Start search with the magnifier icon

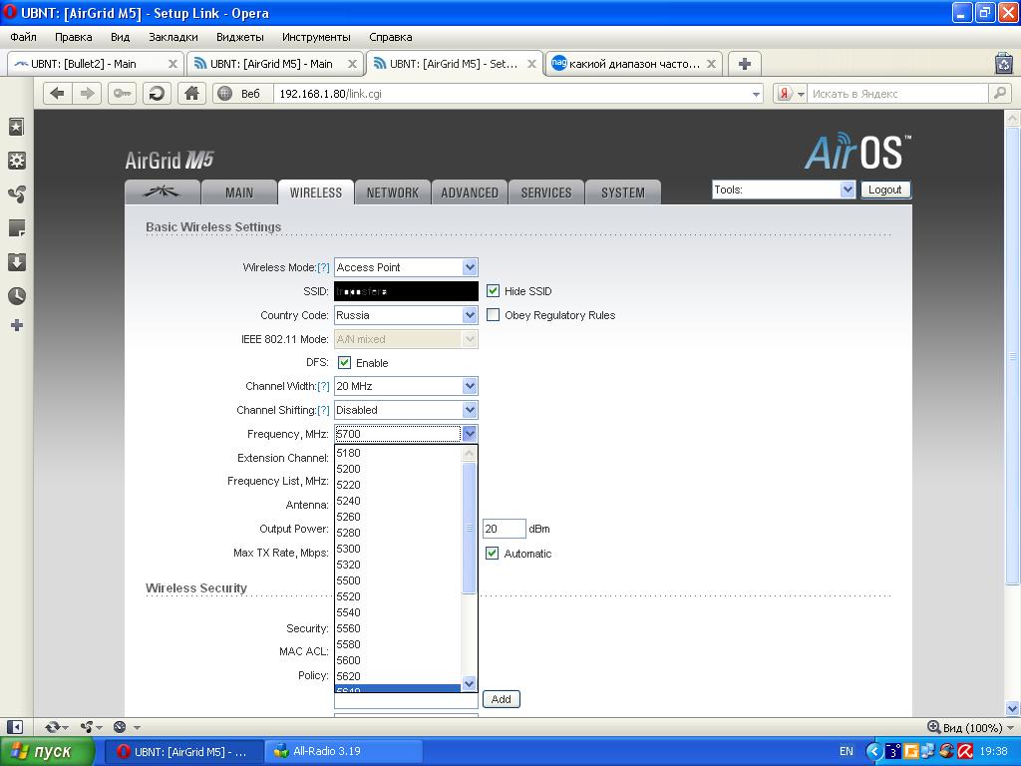coord(999,93)
